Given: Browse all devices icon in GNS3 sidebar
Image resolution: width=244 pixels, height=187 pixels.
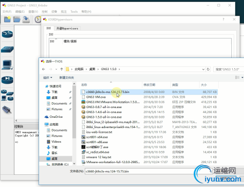Looking at the screenshot, I should tap(7, 95).
